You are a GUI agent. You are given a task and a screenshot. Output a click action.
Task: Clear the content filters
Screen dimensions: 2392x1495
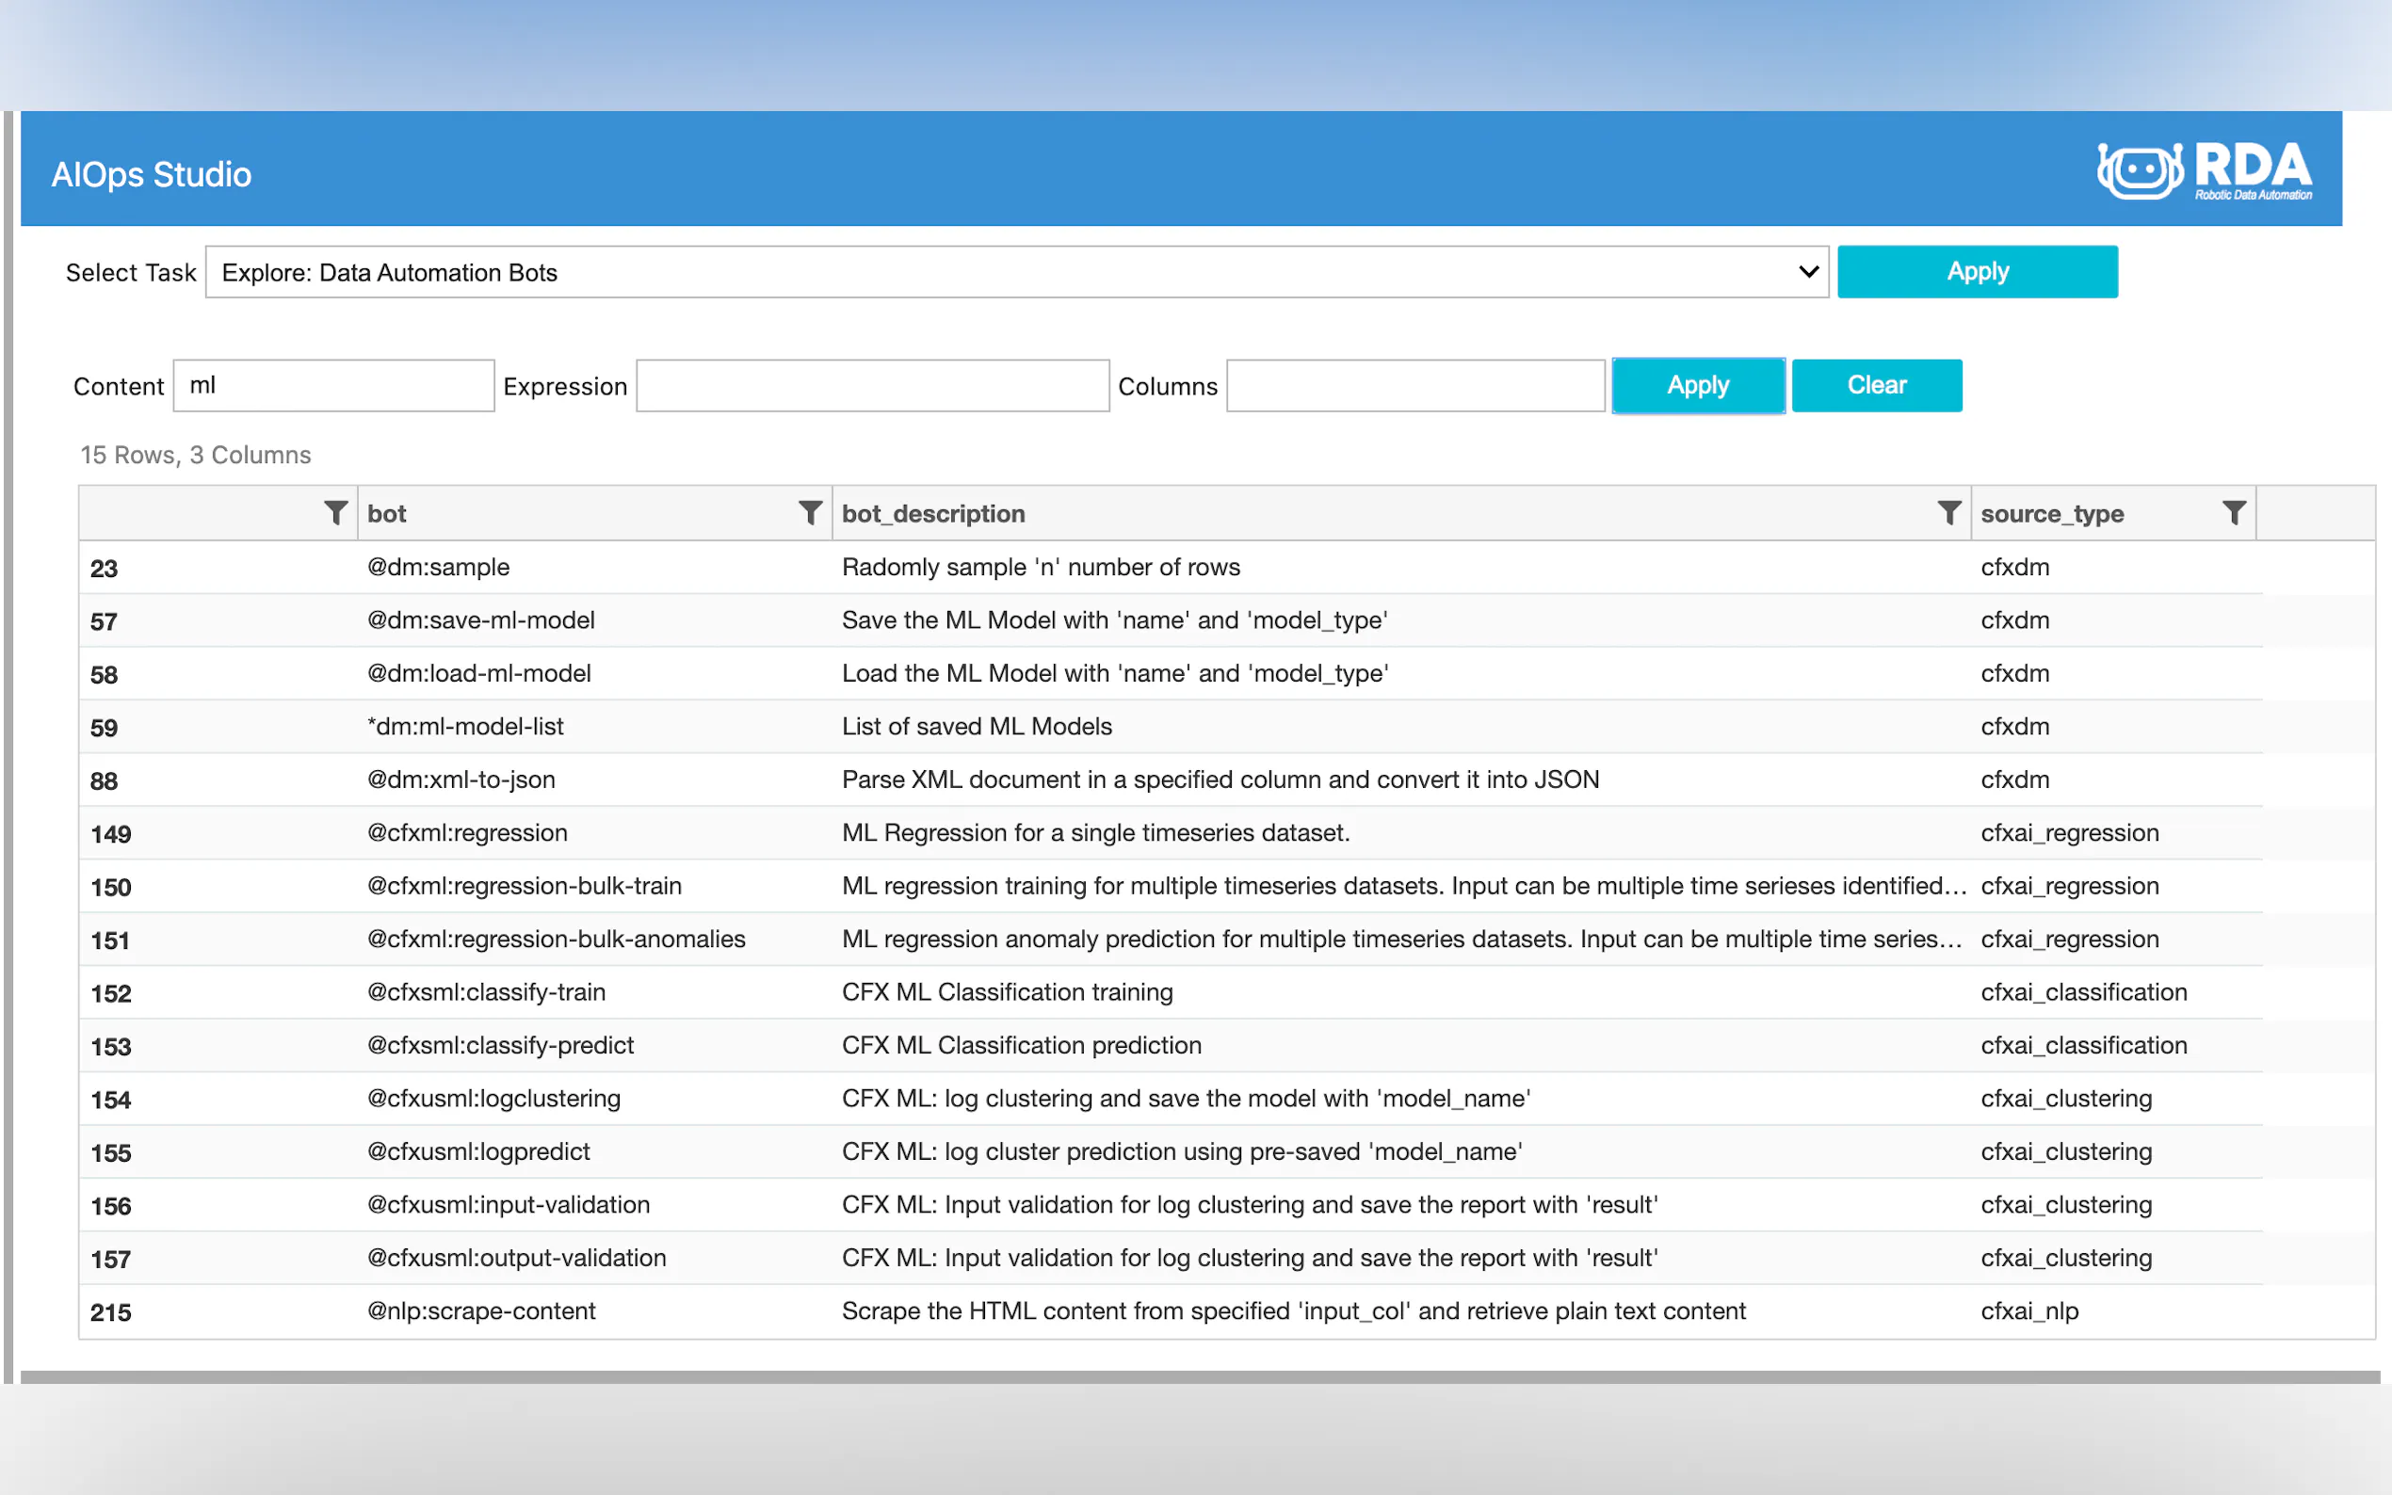point(1876,386)
